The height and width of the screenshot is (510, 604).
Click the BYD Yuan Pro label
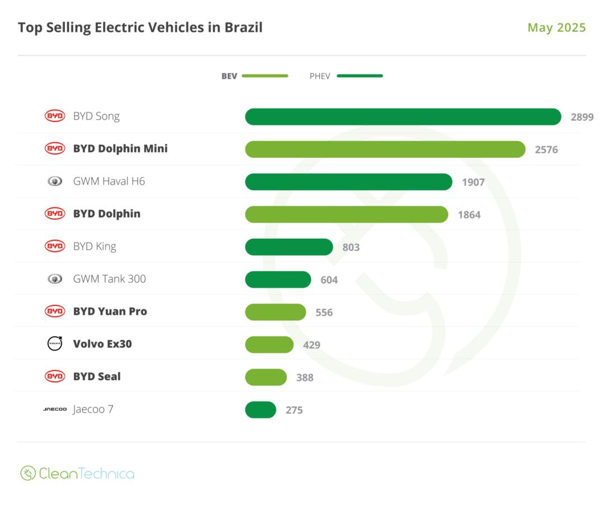[x=110, y=311]
